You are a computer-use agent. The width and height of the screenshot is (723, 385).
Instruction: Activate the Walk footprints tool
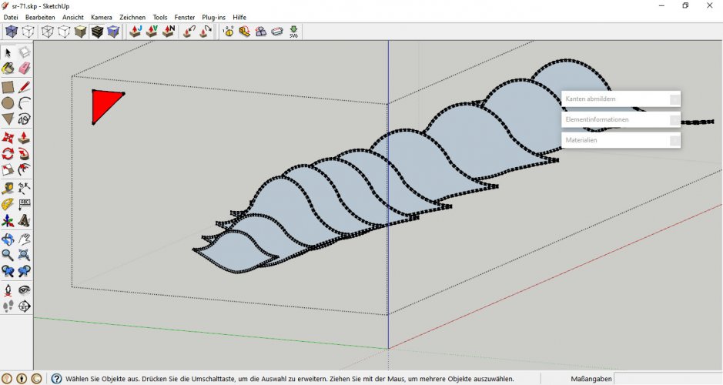tap(8, 306)
